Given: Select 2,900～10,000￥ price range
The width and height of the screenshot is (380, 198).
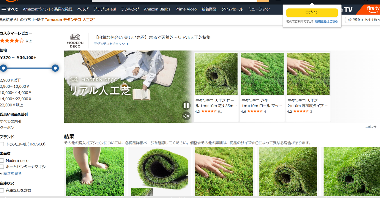Looking at the screenshot, I should 15,87.
